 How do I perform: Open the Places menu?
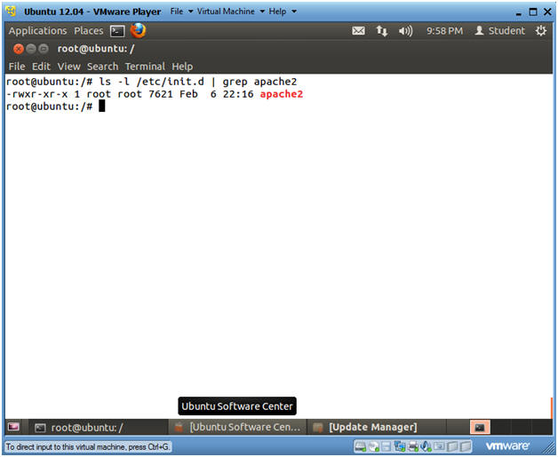pyautogui.click(x=89, y=31)
